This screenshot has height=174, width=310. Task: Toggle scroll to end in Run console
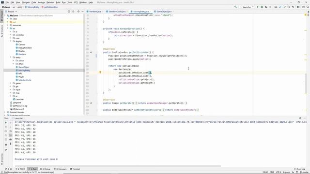(x=11, y=135)
